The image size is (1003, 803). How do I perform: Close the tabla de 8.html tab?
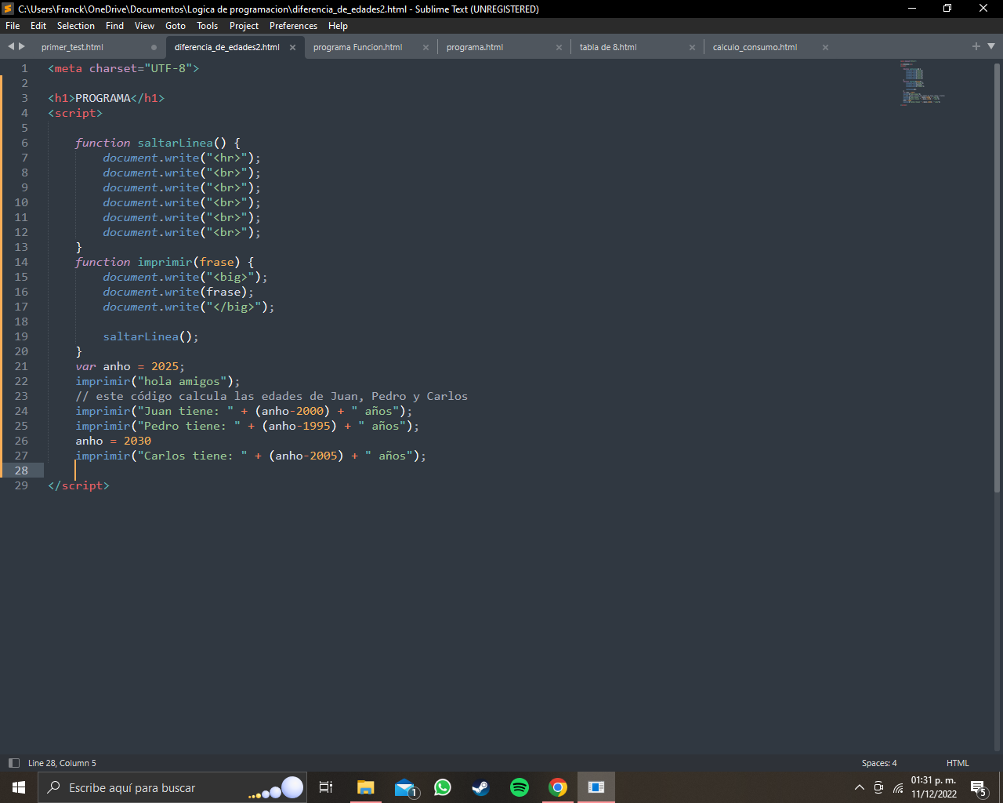click(x=692, y=47)
